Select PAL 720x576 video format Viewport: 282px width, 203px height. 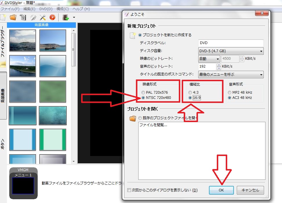click(x=143, y=93)
